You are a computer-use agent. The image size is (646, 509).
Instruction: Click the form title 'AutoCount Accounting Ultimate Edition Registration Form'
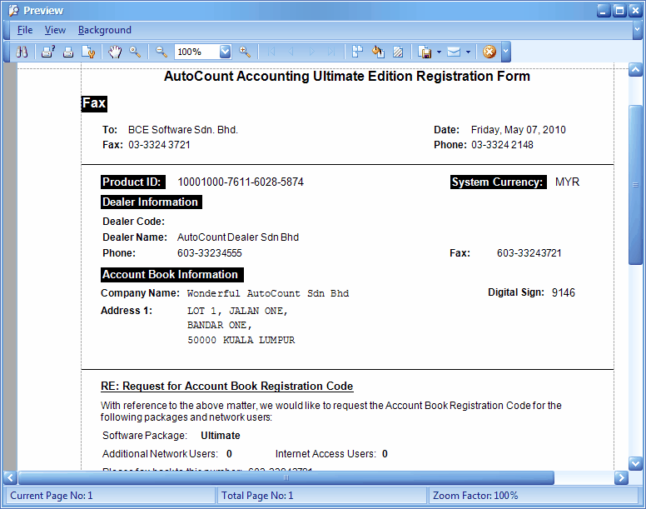click(x=347, y=77)
